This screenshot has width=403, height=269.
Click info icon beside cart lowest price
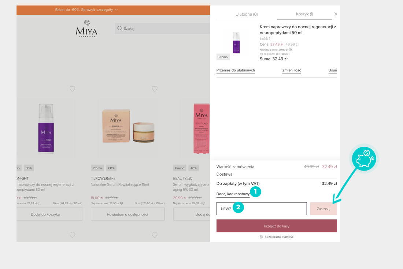click(290, 49)
